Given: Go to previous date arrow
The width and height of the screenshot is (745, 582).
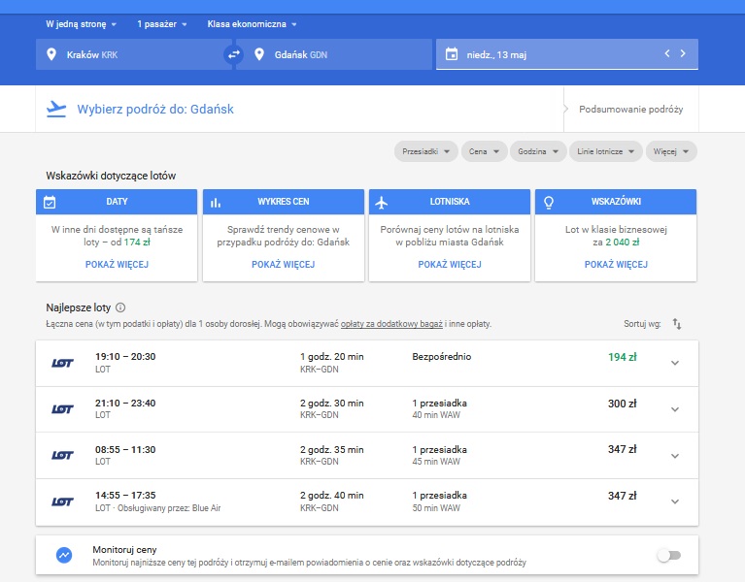Looking at the screenshot, I should 667,53.
